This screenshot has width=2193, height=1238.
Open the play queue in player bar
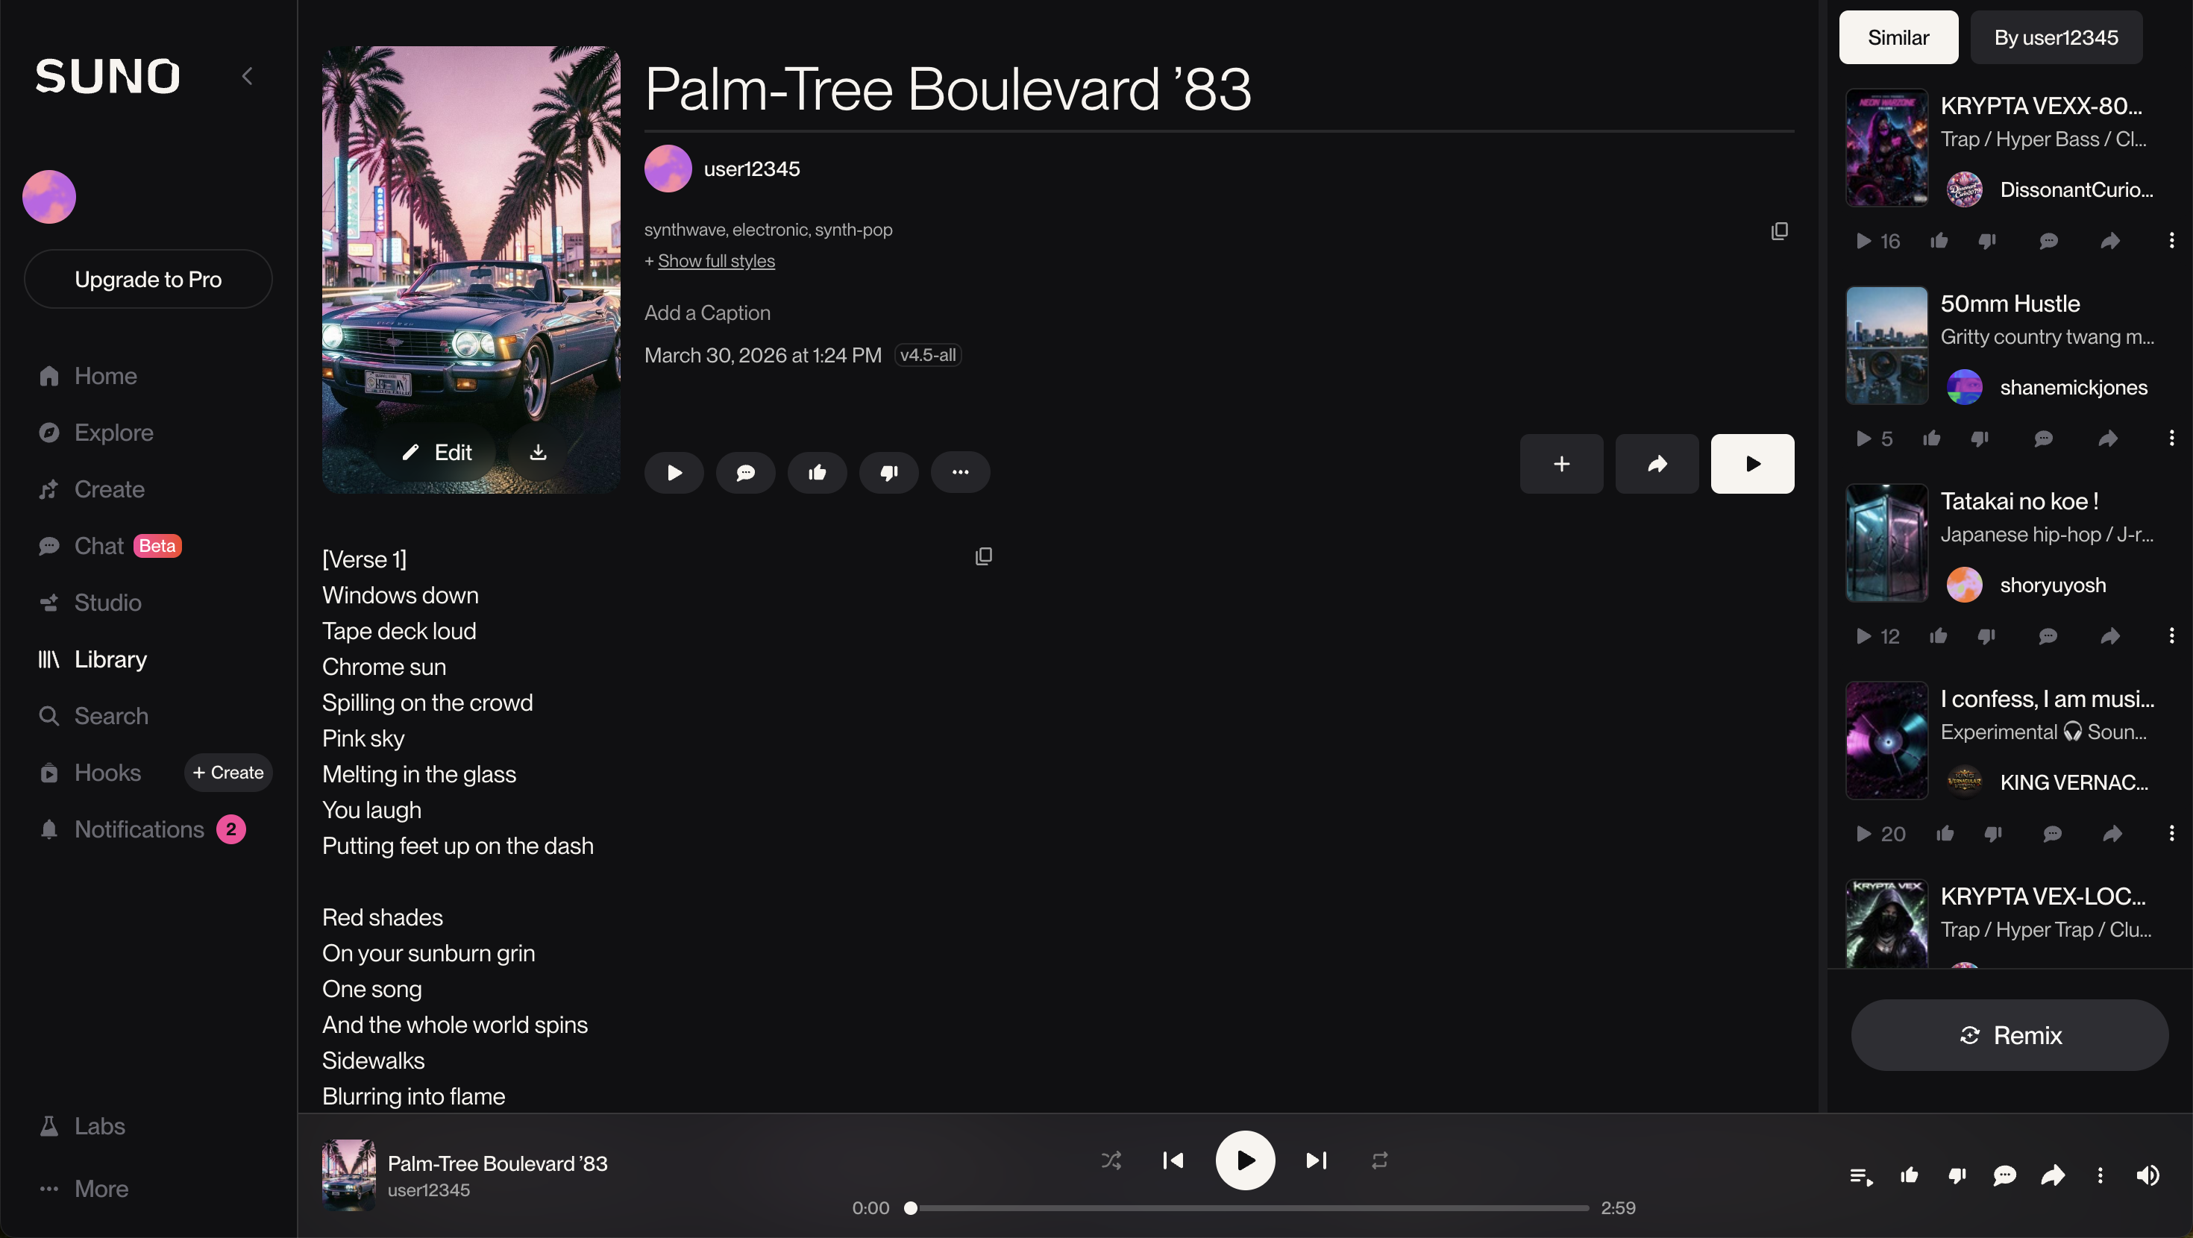point(1861,1176)
